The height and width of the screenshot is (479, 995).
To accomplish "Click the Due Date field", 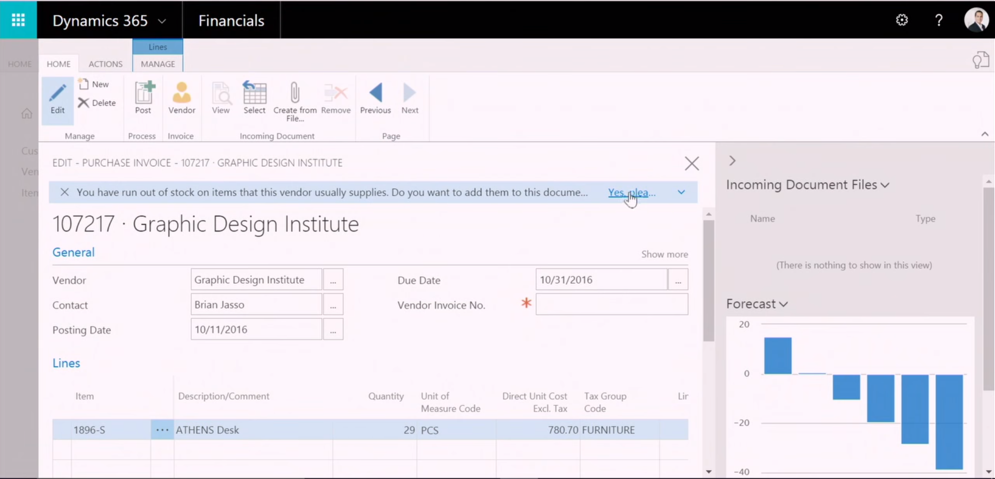I will 601,280.
